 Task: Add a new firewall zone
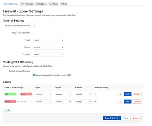8,110
